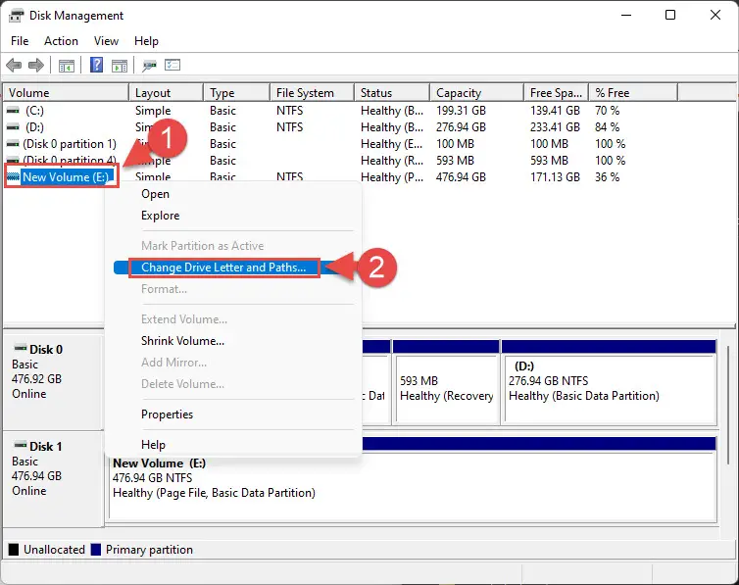Click the graphical pane vertical scrollbar
Image resolution: width=739 pixels, height=585 pixels.
coord(728,404)
